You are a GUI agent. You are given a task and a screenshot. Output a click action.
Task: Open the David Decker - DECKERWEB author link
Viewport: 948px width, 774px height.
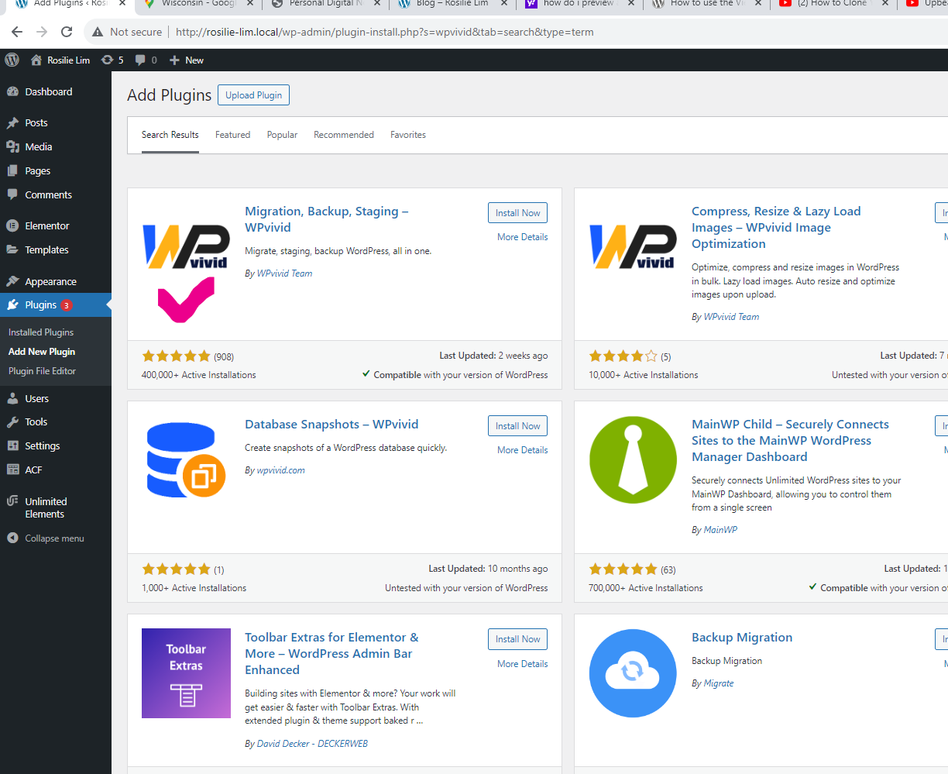click(x=312, y=744)
